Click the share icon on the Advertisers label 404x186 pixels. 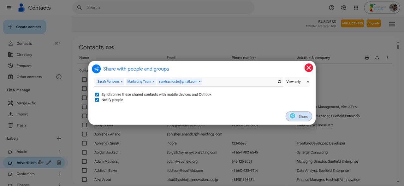pyautogui.click(x=40, y=163)
